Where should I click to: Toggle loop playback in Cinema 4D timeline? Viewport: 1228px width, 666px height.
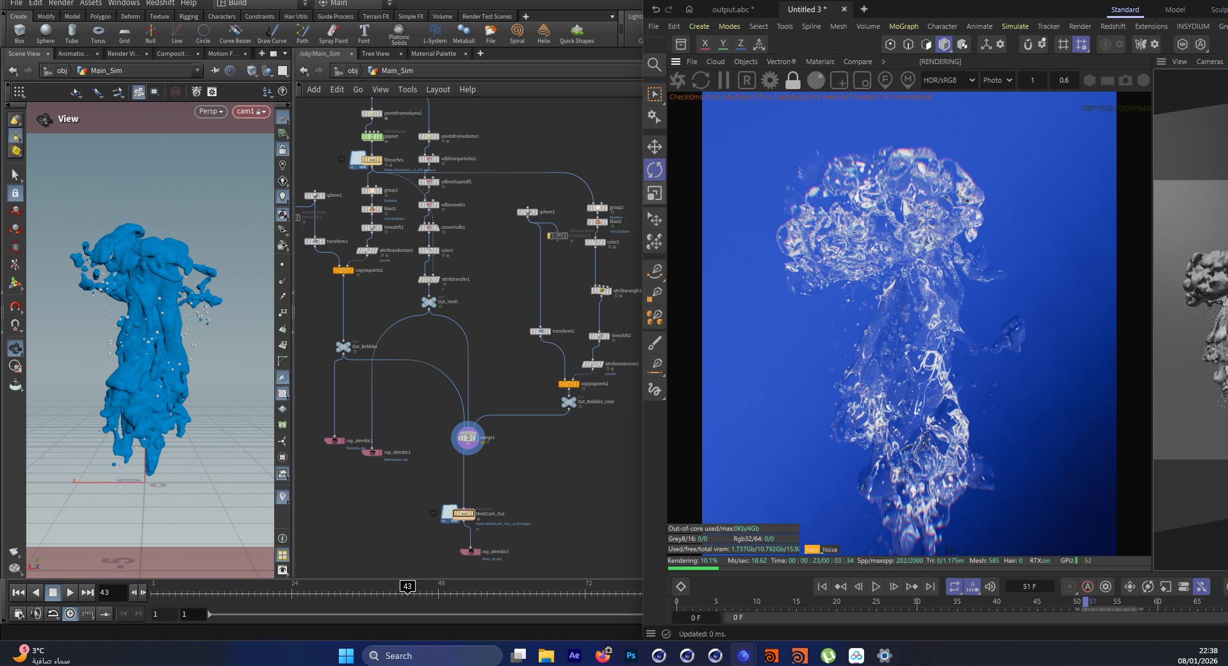tap(954, 587)
